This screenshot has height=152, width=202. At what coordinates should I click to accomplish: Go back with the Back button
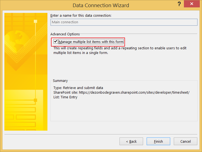(x=131, y=141)
